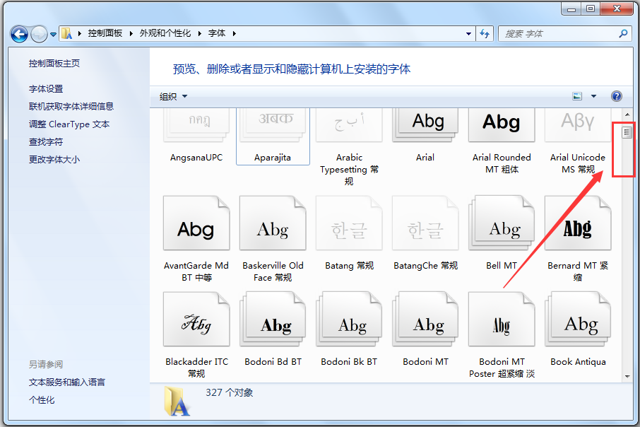The height and width of the screenshot is (427, 640).
Task: Select the Bodoni MT Poster font icon
Action: tap(502, 319)
